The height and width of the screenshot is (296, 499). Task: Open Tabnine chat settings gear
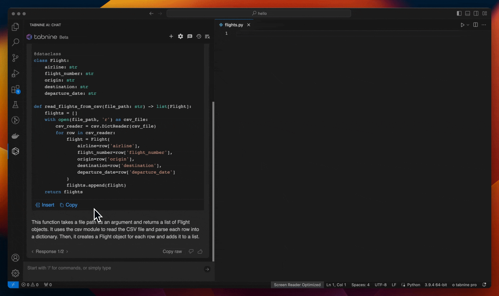pyautogui.click(x=180, y=36)
